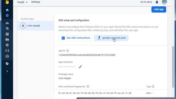This screenshot has height=99, width=176.
Task: Open Firestore Database wave icon
Action: (x=7, y=29)
